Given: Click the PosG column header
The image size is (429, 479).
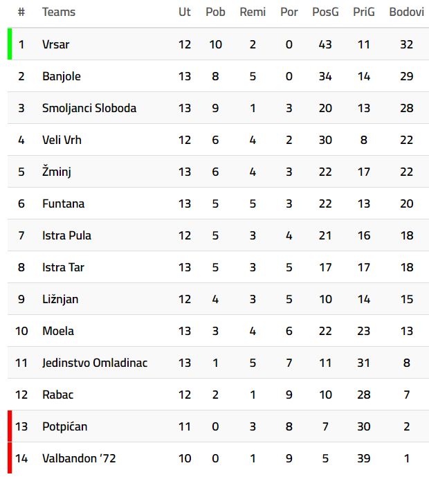Looking at the screenshot, I should pos(325,12).
